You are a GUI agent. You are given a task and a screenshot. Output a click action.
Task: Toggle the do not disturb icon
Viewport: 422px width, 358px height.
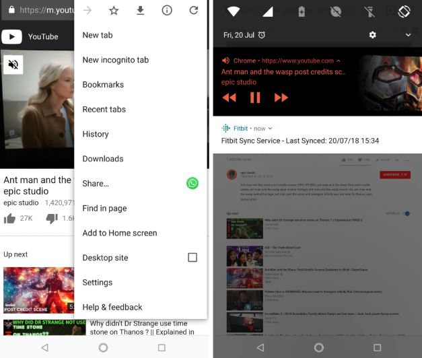click(336, 11)
